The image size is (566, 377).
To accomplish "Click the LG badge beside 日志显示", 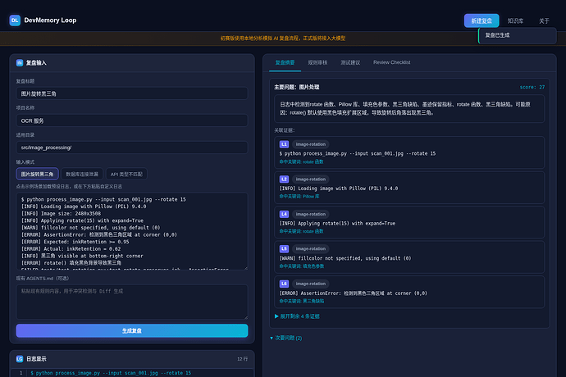I will coord(20,359).
